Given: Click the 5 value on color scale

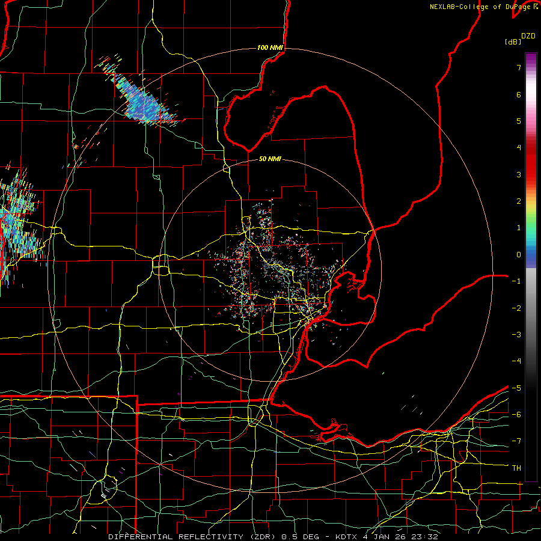Looking at the screenshot, I should click(x=519, y=121).
